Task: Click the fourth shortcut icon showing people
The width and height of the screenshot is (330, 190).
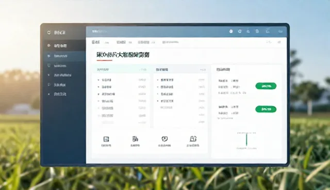Action: pyautogui.click(x=193, y=139)
